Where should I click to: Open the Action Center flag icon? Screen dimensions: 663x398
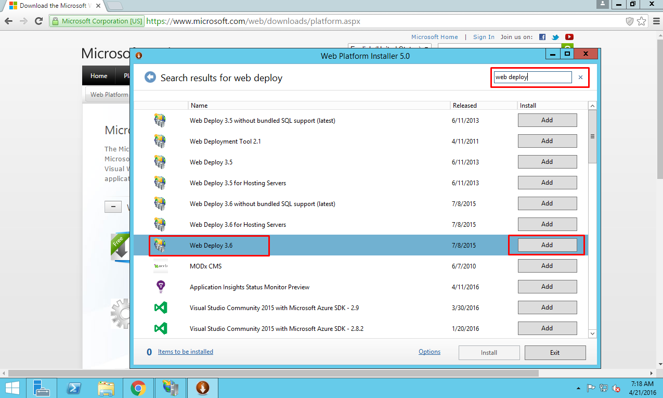pyautogui.click(x=591, y=388)
